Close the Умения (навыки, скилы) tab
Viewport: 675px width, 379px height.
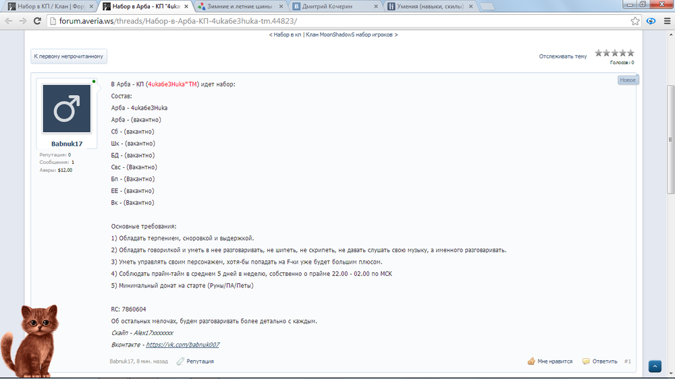pyautogui.click(x=474, y=6)
